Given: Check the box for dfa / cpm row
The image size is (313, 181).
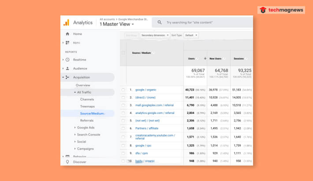Looking at the screenshot, I should coord(123,153).
